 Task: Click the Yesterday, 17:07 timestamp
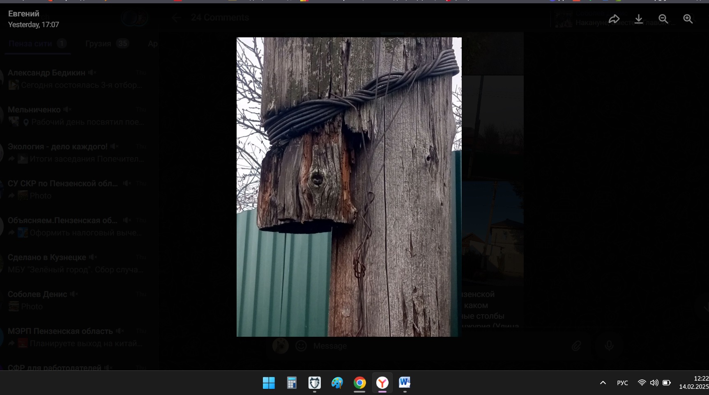click(34, 25)
